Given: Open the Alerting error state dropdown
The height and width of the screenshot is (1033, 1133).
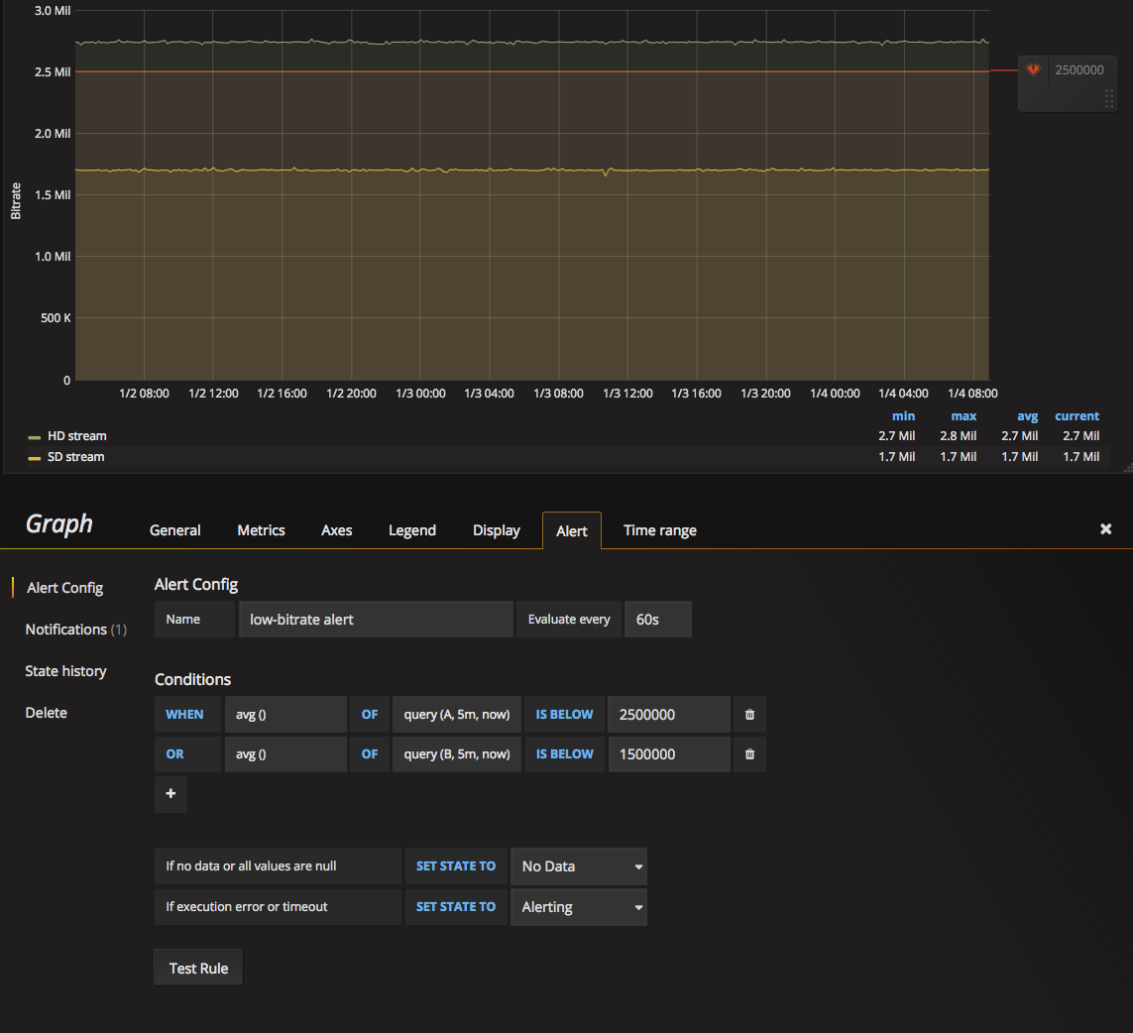Looking at the screenshot, I should [x=579, y=907].
